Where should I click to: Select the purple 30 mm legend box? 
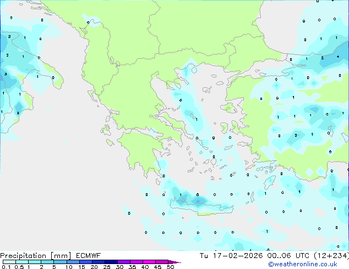click(x=124, y=262)
